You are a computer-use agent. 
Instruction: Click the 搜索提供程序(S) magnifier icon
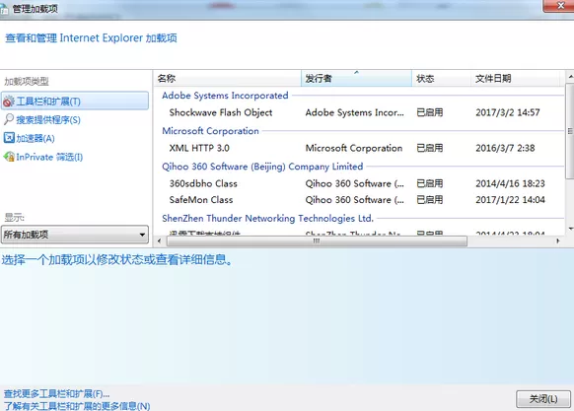coord(9,119)
